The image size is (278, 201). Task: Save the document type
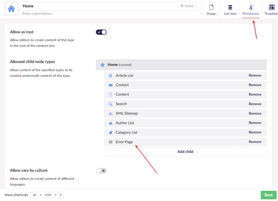pos(268,195)
